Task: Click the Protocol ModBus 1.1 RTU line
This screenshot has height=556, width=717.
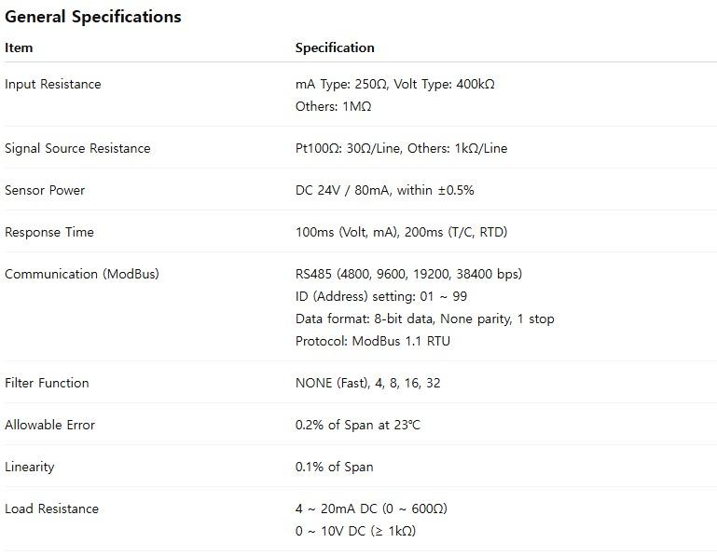Action: click(373, 341)
